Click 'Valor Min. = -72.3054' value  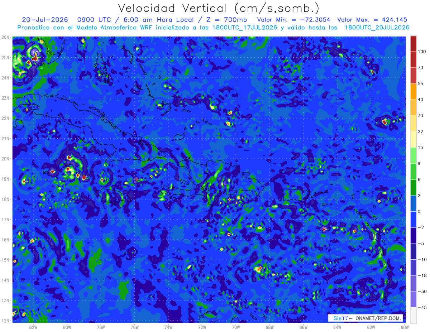click(x=294, y=20)
